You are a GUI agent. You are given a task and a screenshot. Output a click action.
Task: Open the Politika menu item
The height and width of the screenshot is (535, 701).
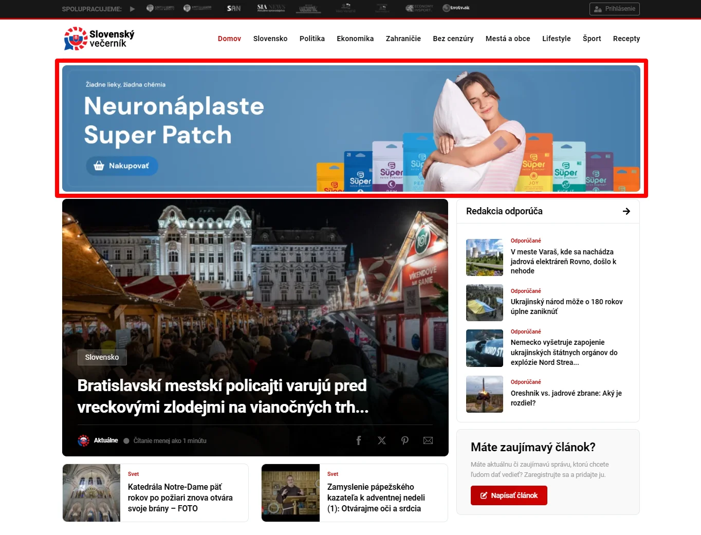pyautogui.click(x=312, y=39)
